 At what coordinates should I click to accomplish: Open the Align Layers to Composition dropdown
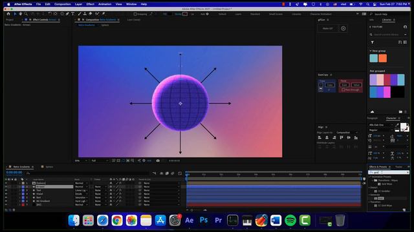coord(347,133)
